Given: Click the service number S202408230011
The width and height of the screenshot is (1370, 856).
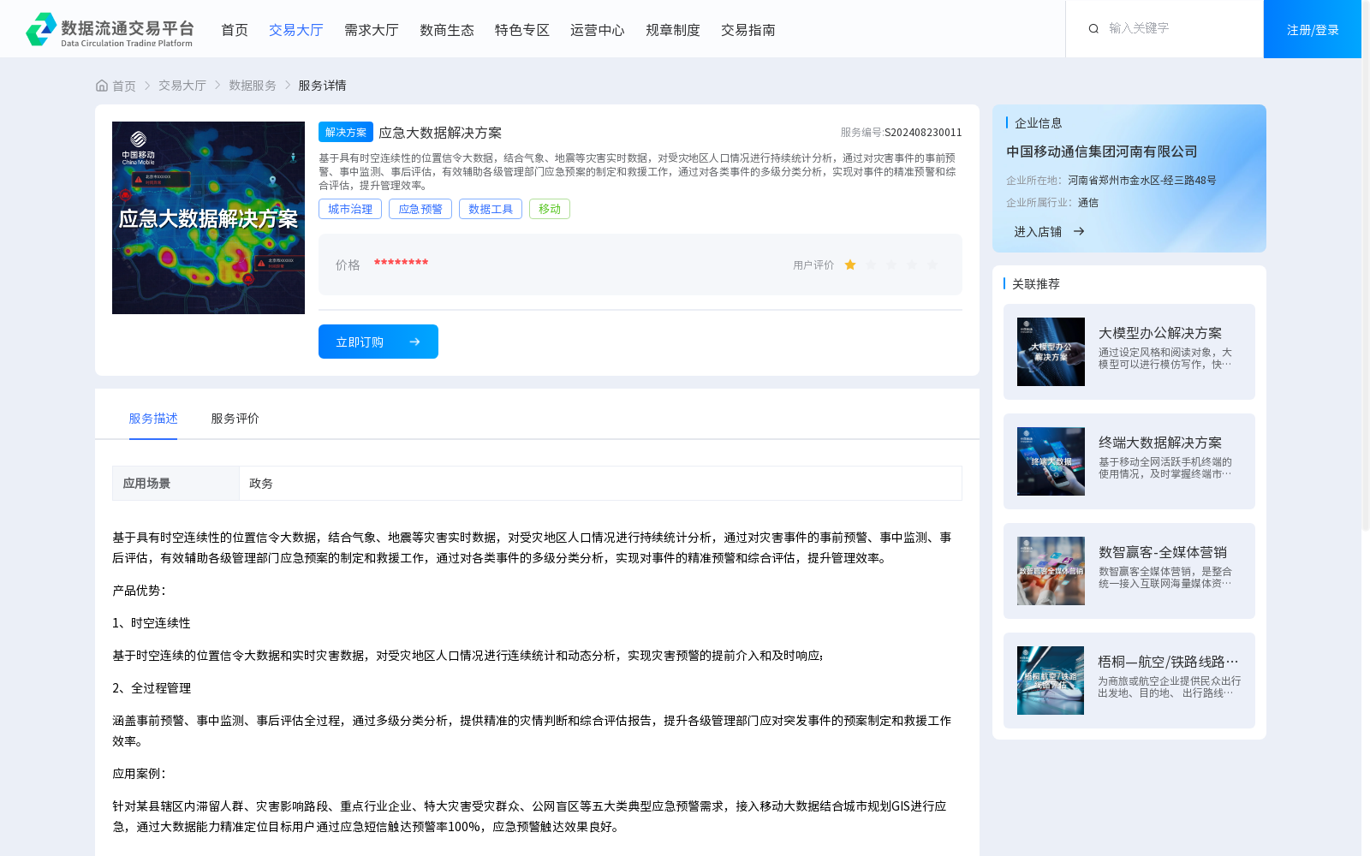Looking at the screenshot, I should click(x=923, y=133).
